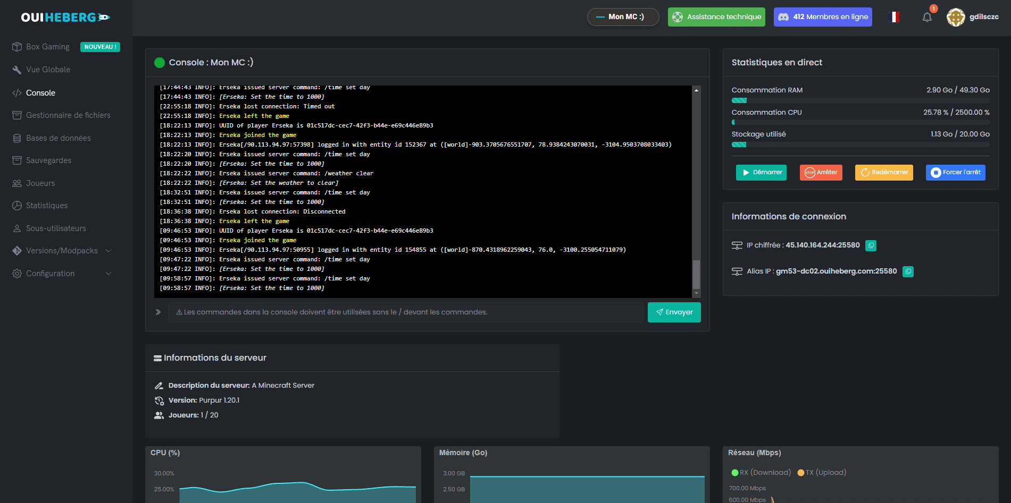
Task: Expand the Versions/Modpacks menu
Action: coord(62,251)
